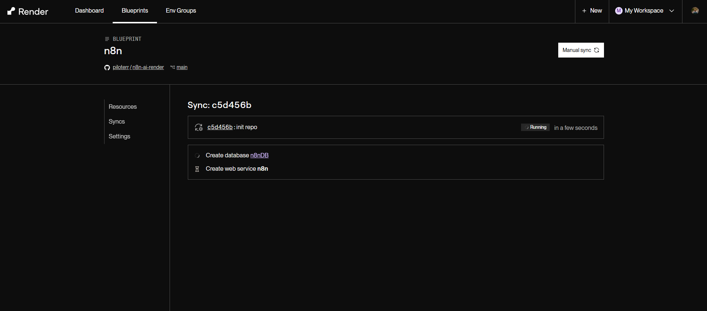Click the 'Sync: c5d456b' heading
The height and width of the screenshot is (311, 707).
tap(219, 105)
